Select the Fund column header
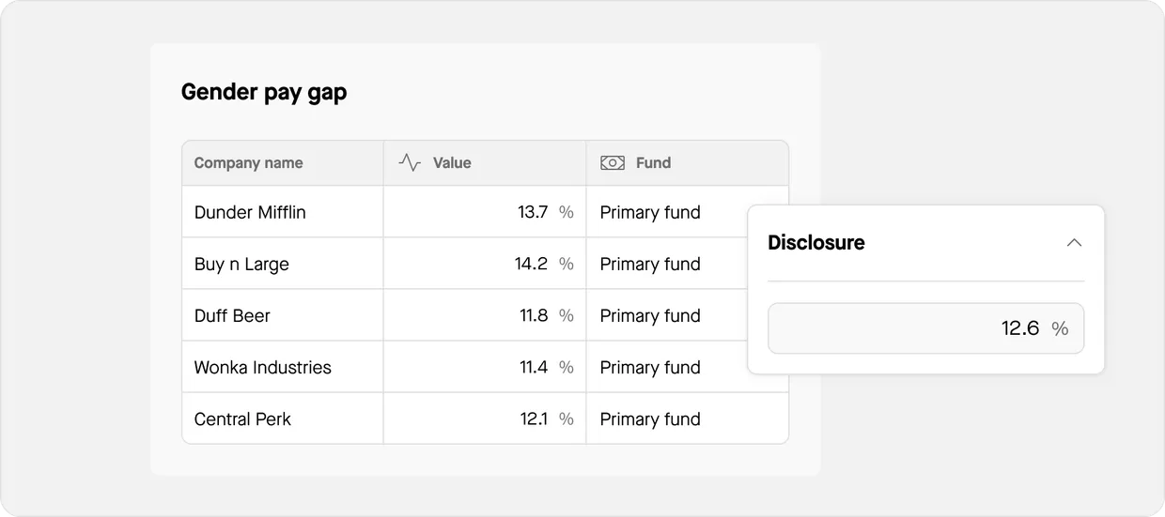Image resolution: width=1165 pixels, height=517 pixels. (653, 163)
